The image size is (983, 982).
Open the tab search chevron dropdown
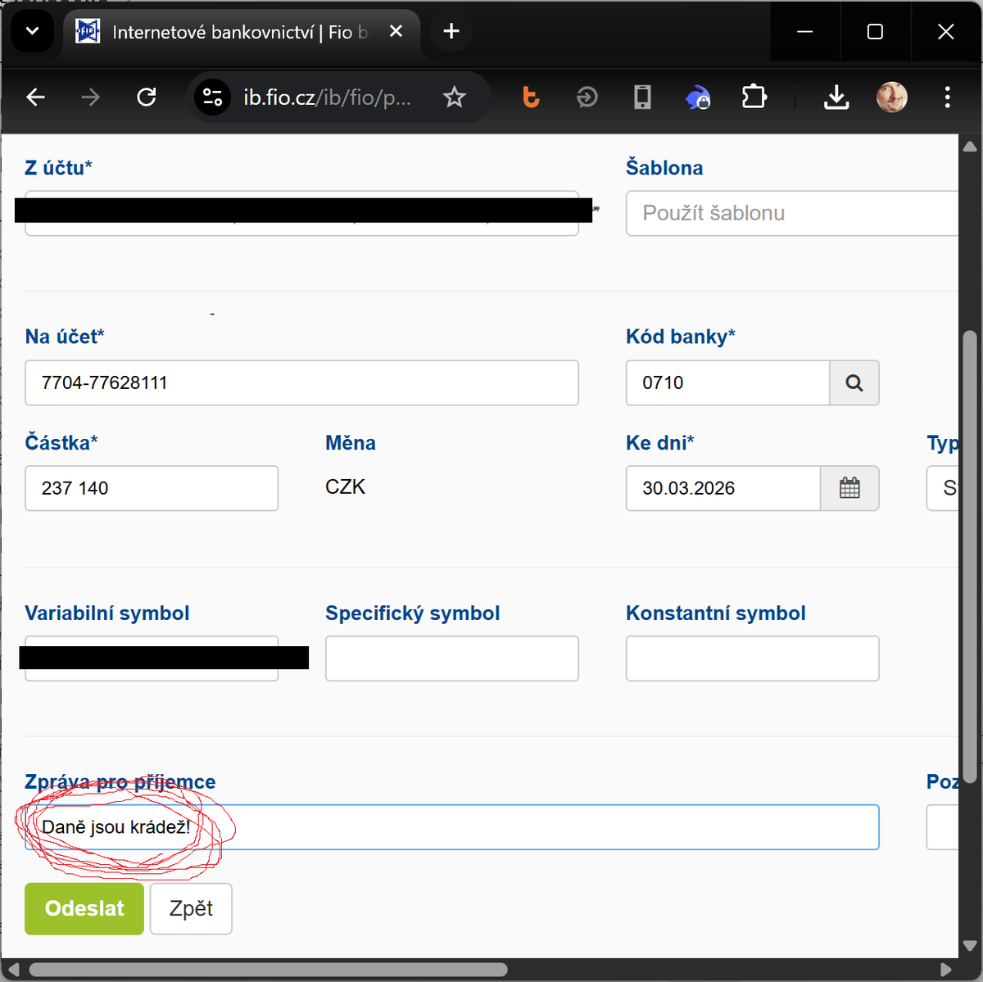[33, 32]
